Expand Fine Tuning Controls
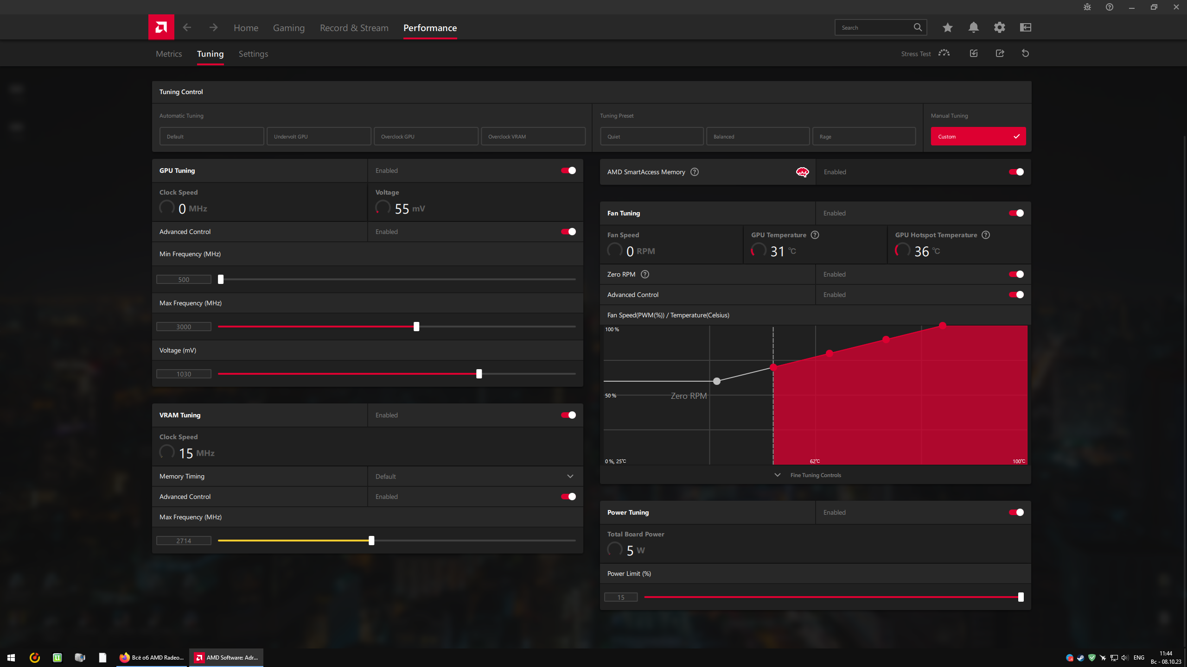This screenshot has width=1187, height=667. point(815,475)
